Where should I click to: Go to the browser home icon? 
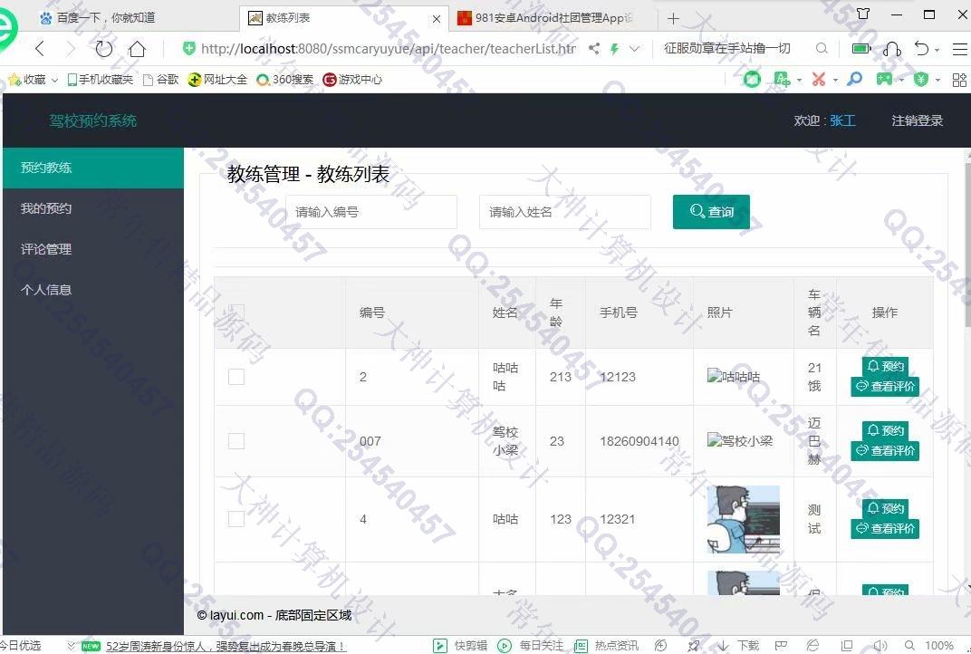[137, 48]
